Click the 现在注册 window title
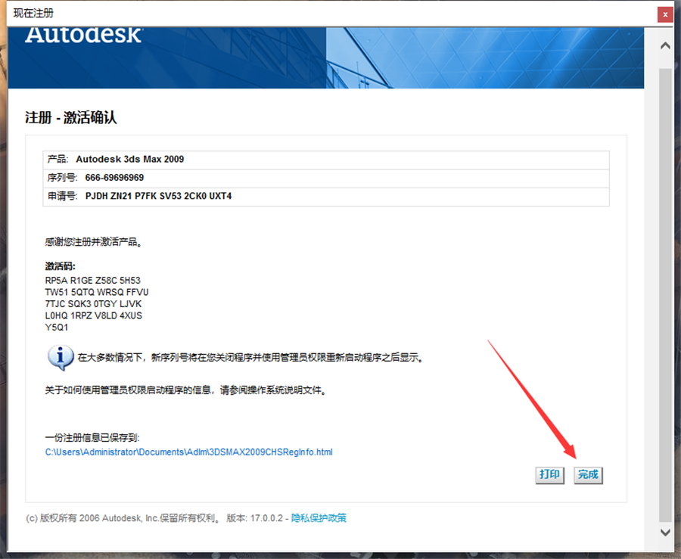Screen dimensions: 681x559 [33, 13]
